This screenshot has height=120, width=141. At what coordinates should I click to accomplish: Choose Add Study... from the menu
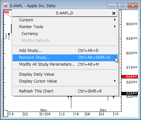click(65, 51)
